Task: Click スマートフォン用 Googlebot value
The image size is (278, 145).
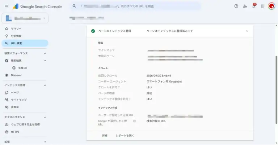Action: (x=164, y=82)
